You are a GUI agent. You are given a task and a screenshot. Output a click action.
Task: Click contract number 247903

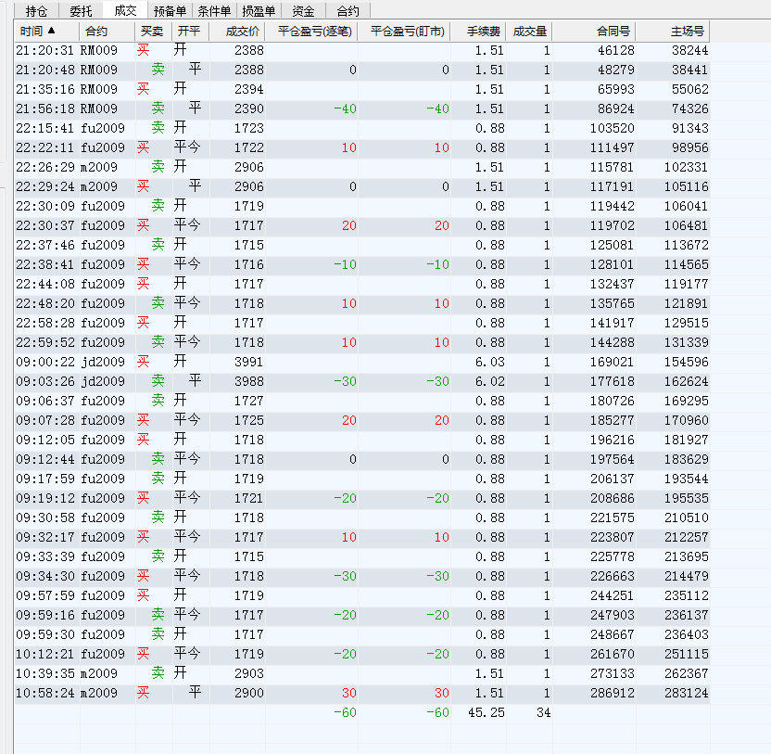[613, 615]
